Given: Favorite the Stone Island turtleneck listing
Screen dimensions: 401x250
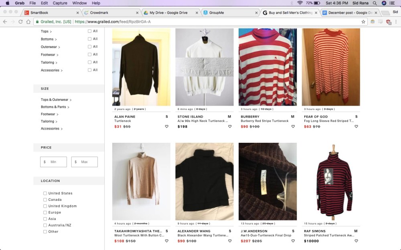Looking at the screenshot, I should click(230, 126).
